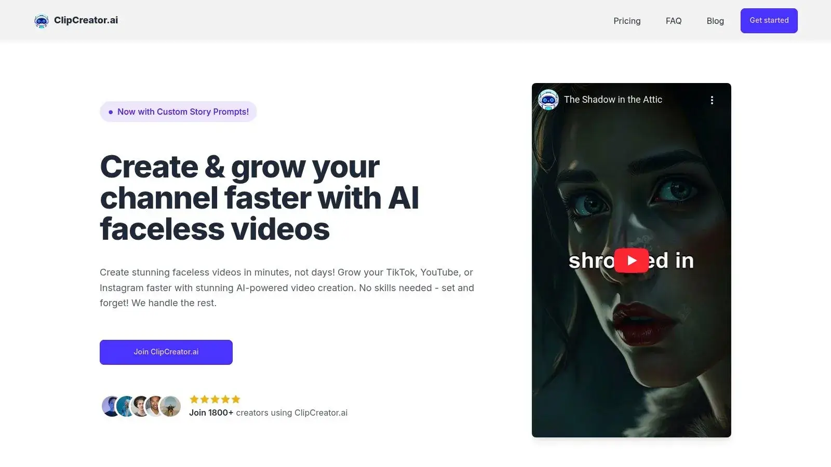Click the video title The Shadow in the Attic
Image resolution: width=831 pixels, height=467 pixels.
click(x=613, y=100)
